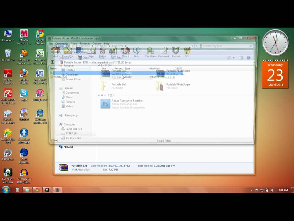Click the calendar gadget showing 23
Image resolution: width=294 pixels, height=221 pixels.
[275, 74]
